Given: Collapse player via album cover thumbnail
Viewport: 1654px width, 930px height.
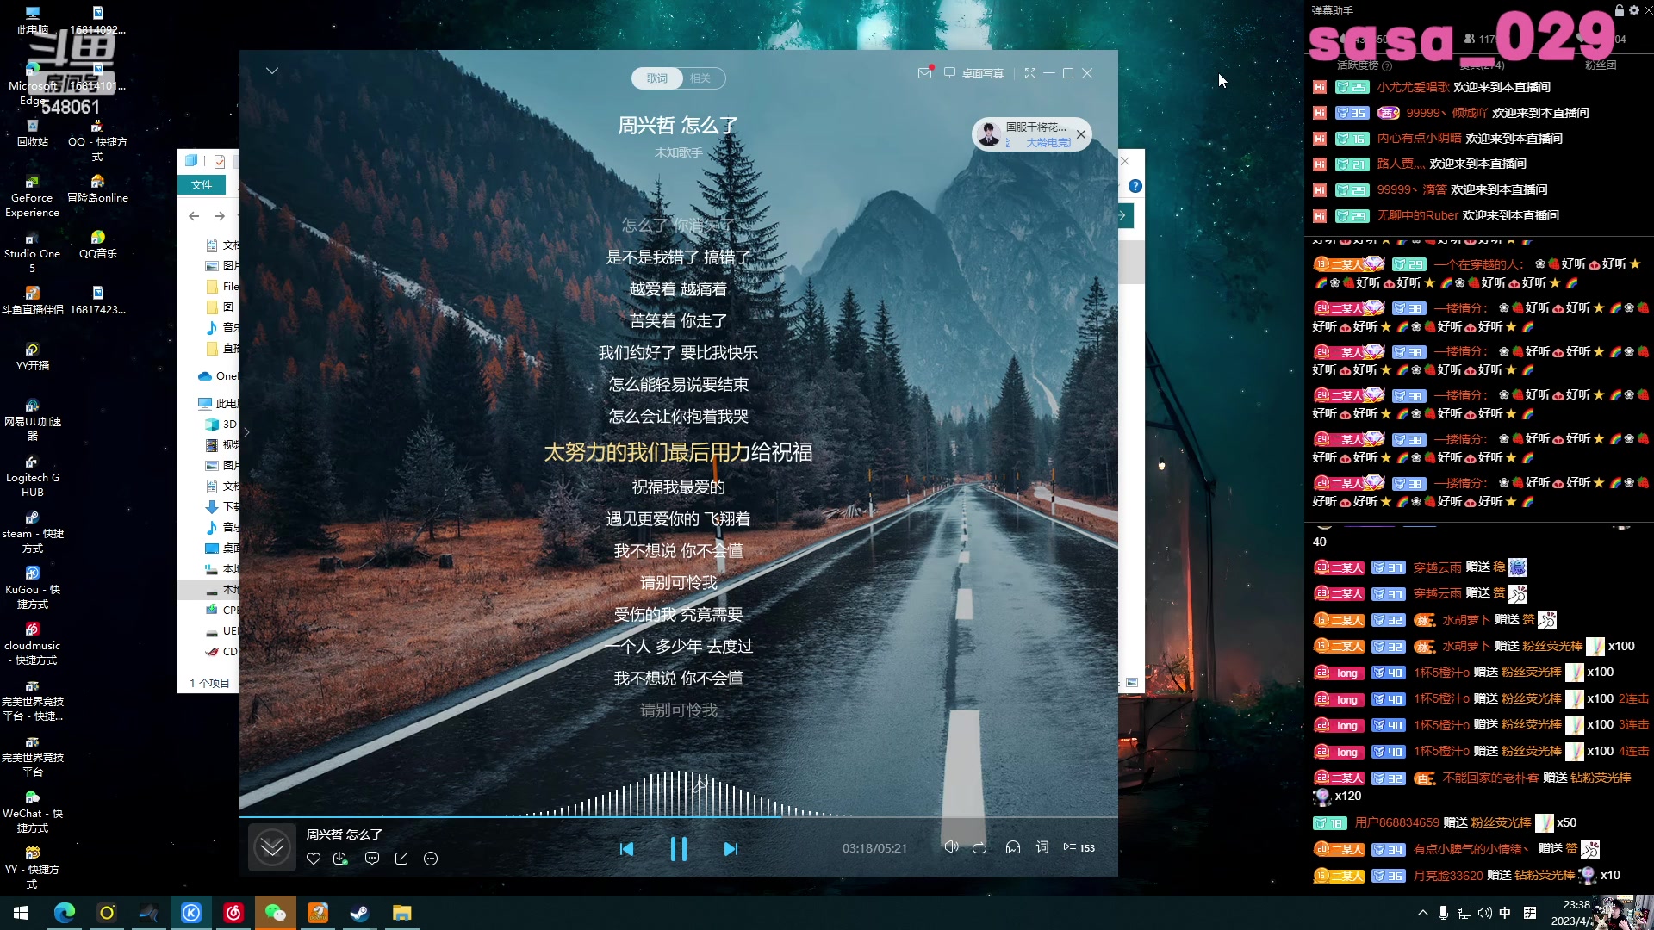Looking at the screenshot, I should [x=272, y=848].
